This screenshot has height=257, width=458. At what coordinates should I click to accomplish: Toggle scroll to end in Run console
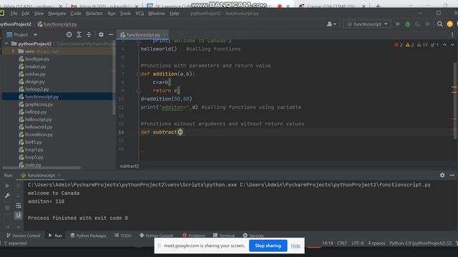click(18, 216)
